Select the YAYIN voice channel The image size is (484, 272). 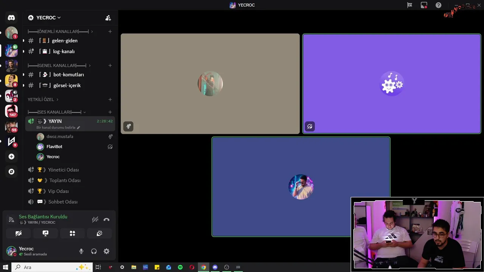pyautogui.click(x=70, y=124)
